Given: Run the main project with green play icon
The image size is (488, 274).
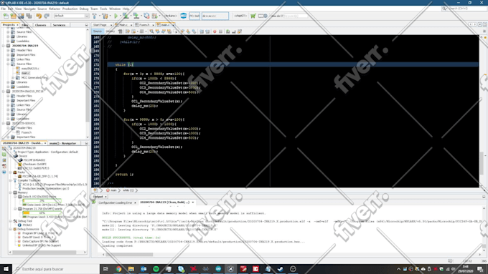Looking at the screenshot, I should pos(116,16).
